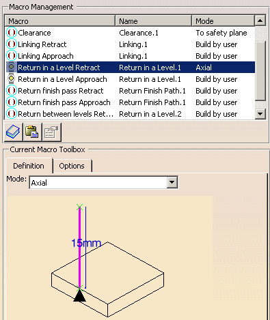This screenshot has height=320, width=270.
Task: Select the Definition tab
Action: click(29, 166)
